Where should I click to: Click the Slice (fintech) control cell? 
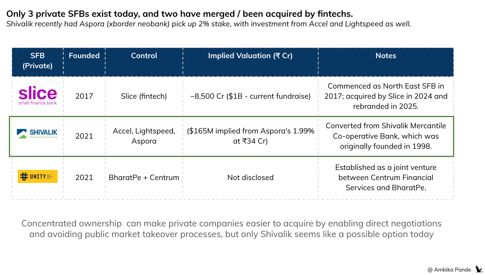click(x=144, y=96)
